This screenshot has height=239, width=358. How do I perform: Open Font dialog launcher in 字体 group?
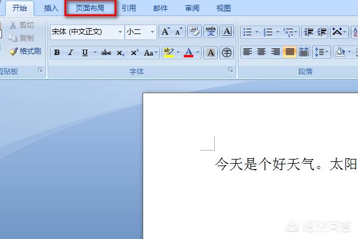click(231, 70)
